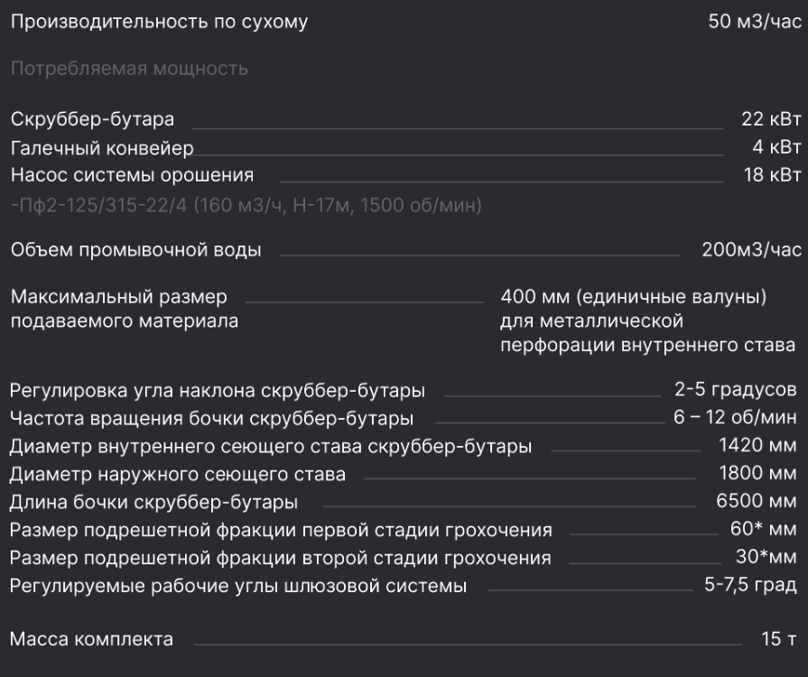Click the 'Диаметр наружного сеющего става' label

pyautogui.click(x=178, y=474)
